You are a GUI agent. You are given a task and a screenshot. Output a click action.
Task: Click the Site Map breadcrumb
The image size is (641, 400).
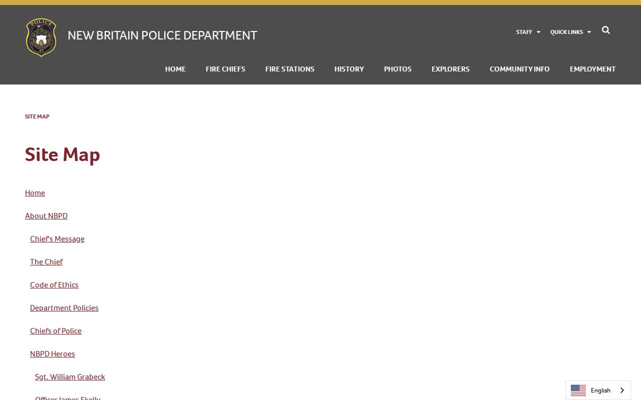coord(37,116)
